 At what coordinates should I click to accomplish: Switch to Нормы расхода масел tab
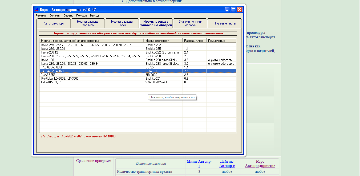pyautogui.click(x=122, y=23)
